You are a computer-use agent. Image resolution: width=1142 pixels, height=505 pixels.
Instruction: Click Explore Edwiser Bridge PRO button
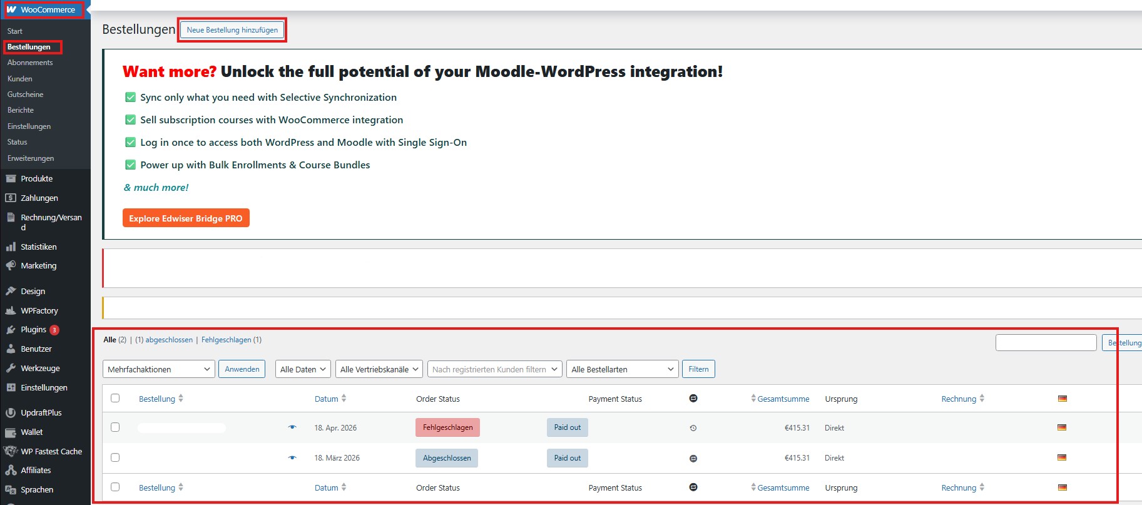186,218
